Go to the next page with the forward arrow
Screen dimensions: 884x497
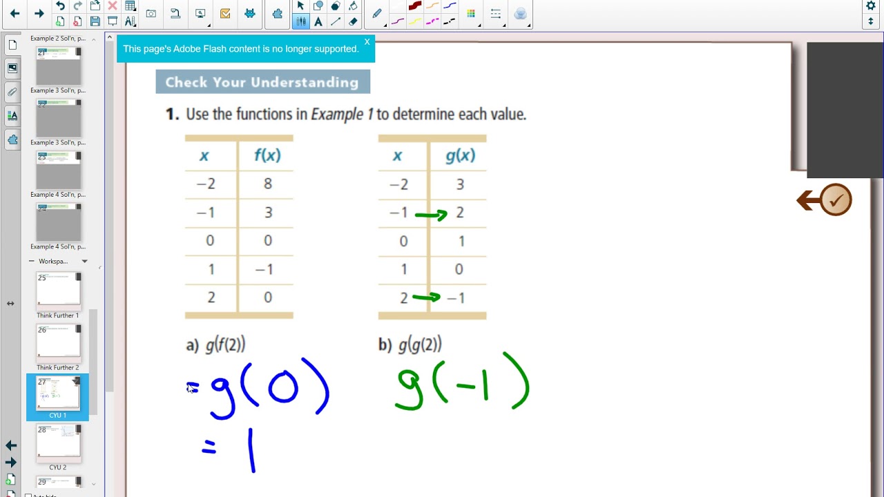(39, 13)
